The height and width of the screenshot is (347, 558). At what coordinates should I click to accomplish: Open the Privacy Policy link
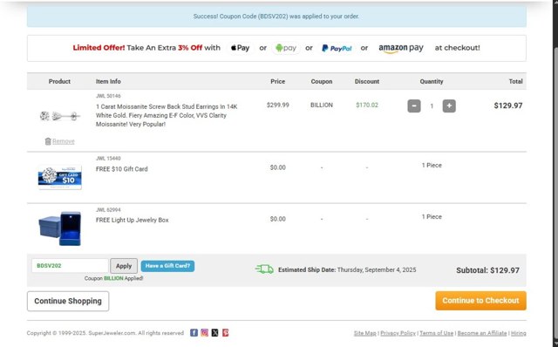(398, 333)
